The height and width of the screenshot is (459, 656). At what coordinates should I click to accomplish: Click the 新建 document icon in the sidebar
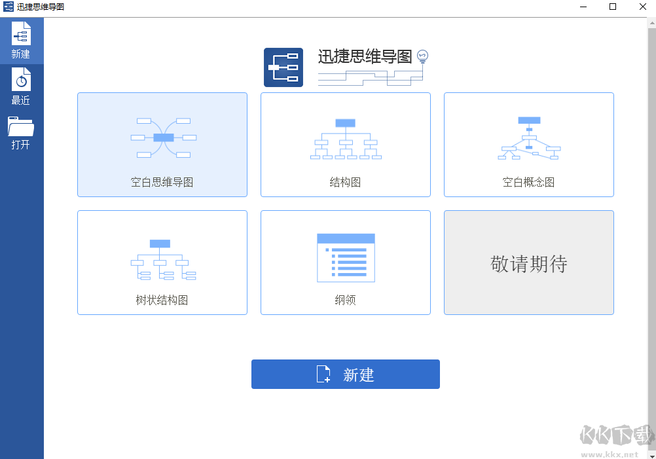[x=22, y=34]
